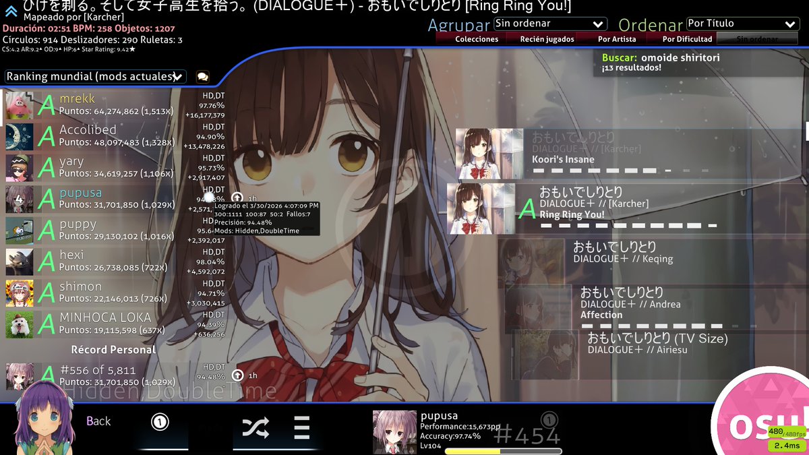Select mrekk's 64,274,862 score
809x455 pixels.
coord(115,106)
